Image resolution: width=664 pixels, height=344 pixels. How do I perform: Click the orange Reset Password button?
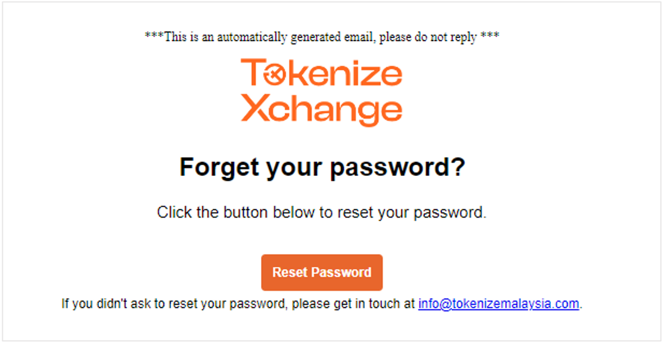tap(322, 272)
